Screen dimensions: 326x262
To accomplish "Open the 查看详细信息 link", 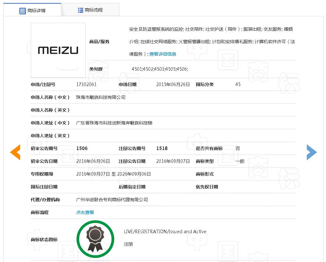I will [163, 54].
